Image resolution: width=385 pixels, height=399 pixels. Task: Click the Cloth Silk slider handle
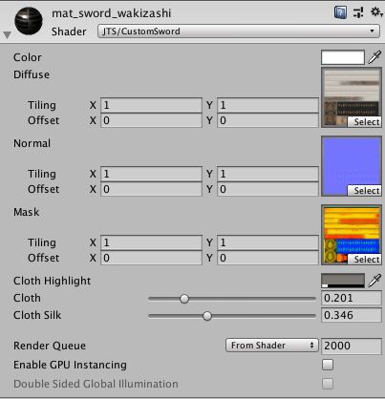point(207,316)
